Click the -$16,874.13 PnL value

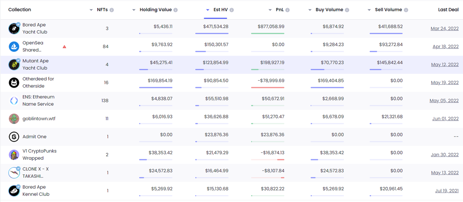(272, 153)
